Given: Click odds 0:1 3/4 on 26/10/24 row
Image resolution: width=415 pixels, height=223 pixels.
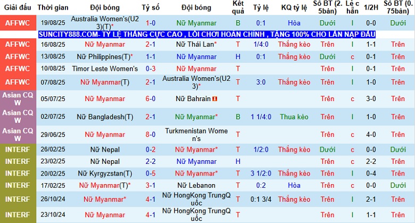Looking at the screenshot, I should click(261, 199).
